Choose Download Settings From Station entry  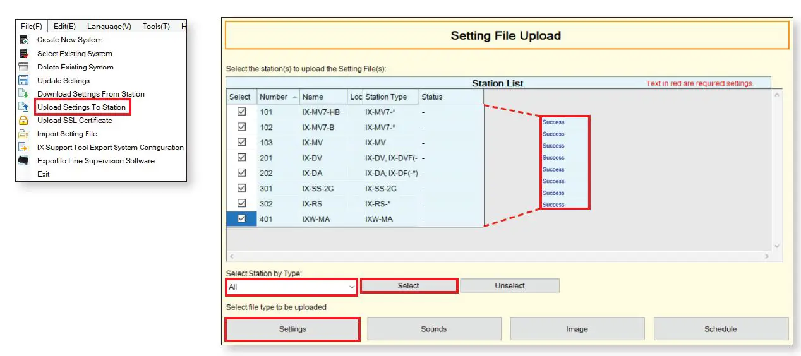coord(91,93)
